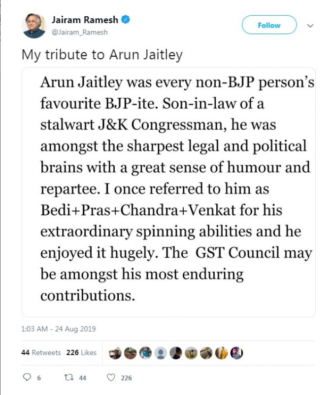The width and height of the screenshot is (333, 395).
Task: Click the yellow-clothed liker avatar
Action: pyautogui.click(x=221, y=353)
